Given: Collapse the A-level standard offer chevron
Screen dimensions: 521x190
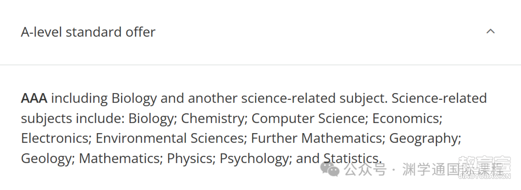Looking at the screenshot, I should [x=491, y=31].
